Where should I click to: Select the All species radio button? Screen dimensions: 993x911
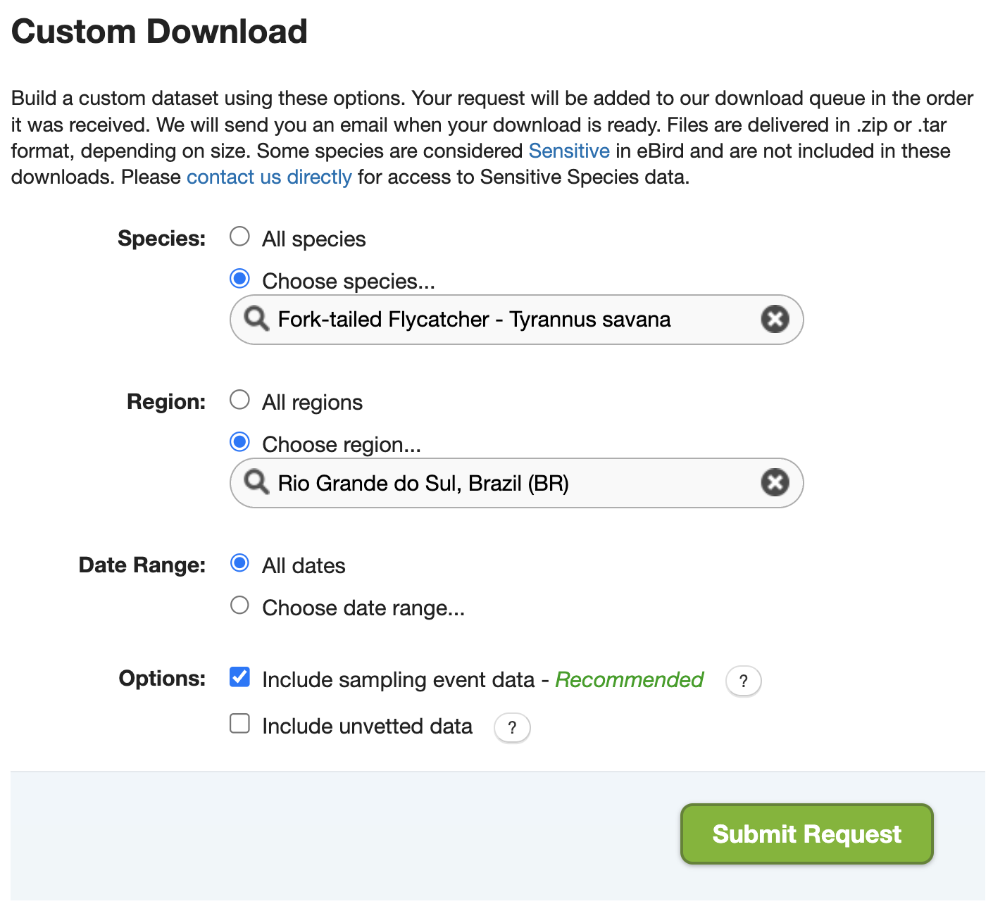click(240, 237)
